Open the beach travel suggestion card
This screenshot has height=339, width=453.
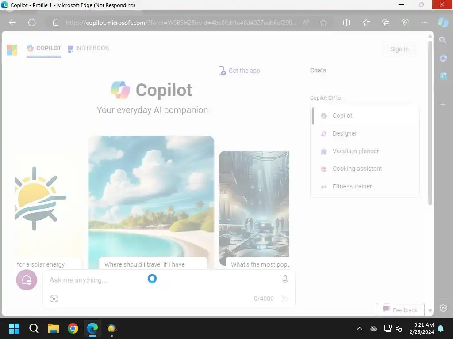tap(151, 202)
